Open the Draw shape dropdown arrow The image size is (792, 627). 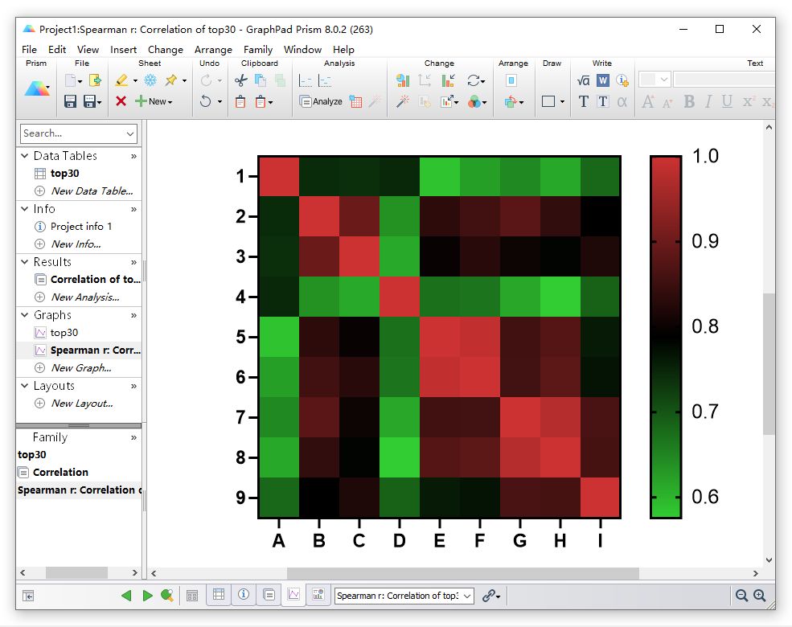click(x=562, y=102)
